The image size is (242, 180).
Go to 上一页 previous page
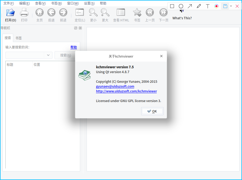click(x=150, y=15)
